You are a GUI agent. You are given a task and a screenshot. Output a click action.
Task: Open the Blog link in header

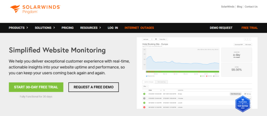tap(239, 6)
